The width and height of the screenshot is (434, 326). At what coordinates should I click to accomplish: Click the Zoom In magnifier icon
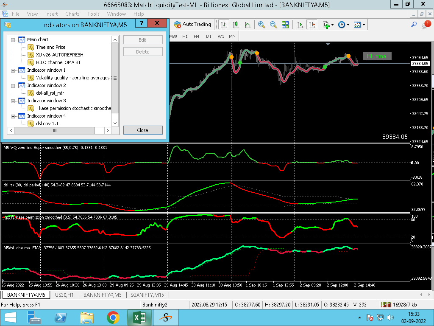pyautogui.click(x=262, y=25)
